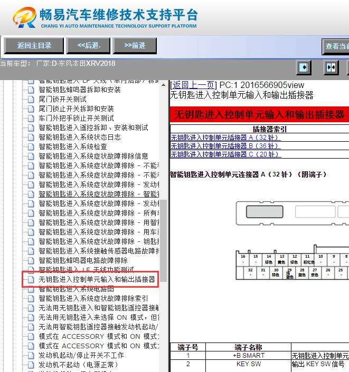Screen dimensions: 349x372
Task: Click page icon beside 无钥匙进入控制单元输入和输出插接器
Action: (x=31, y=280)
